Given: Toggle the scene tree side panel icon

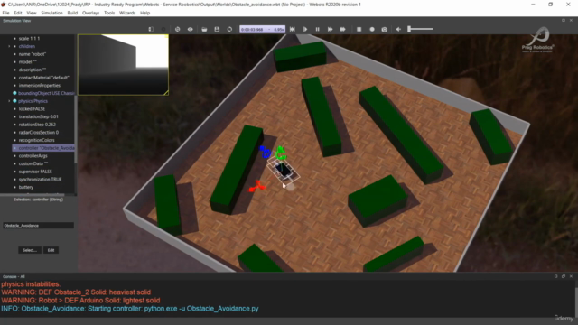Looking at the screenshot, I should pyautogui.click(x=151, y=29).
